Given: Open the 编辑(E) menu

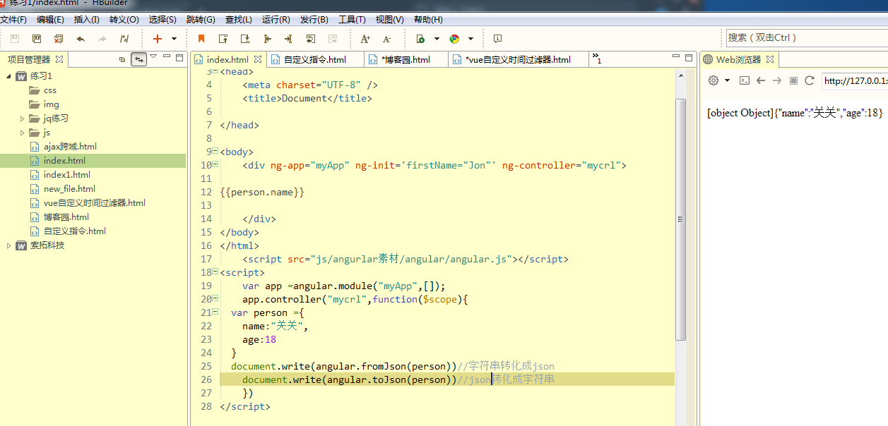Looking at the screenshot, I should click(50, 20).
